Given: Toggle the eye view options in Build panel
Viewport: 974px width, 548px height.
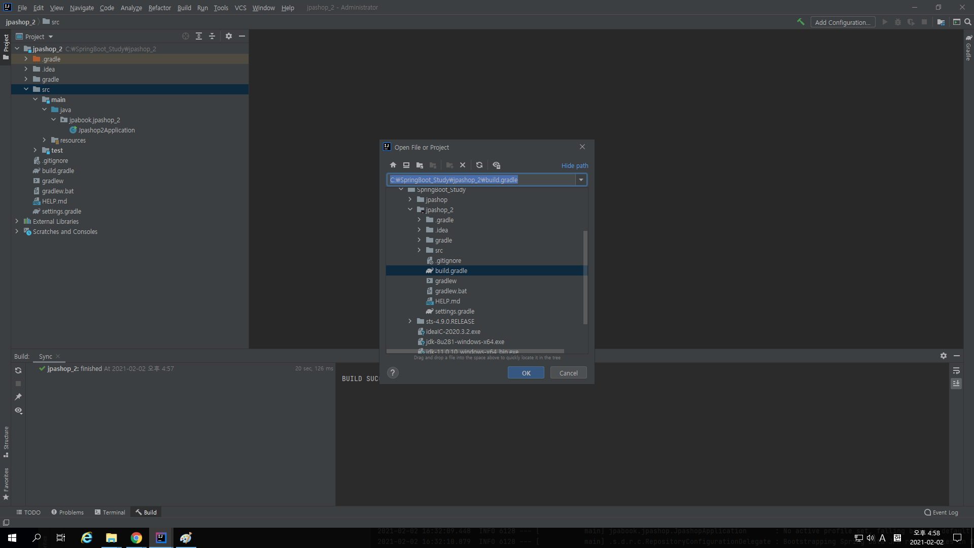Looking at the screenshot, I should pyautogui.click(x=18, y=410).
